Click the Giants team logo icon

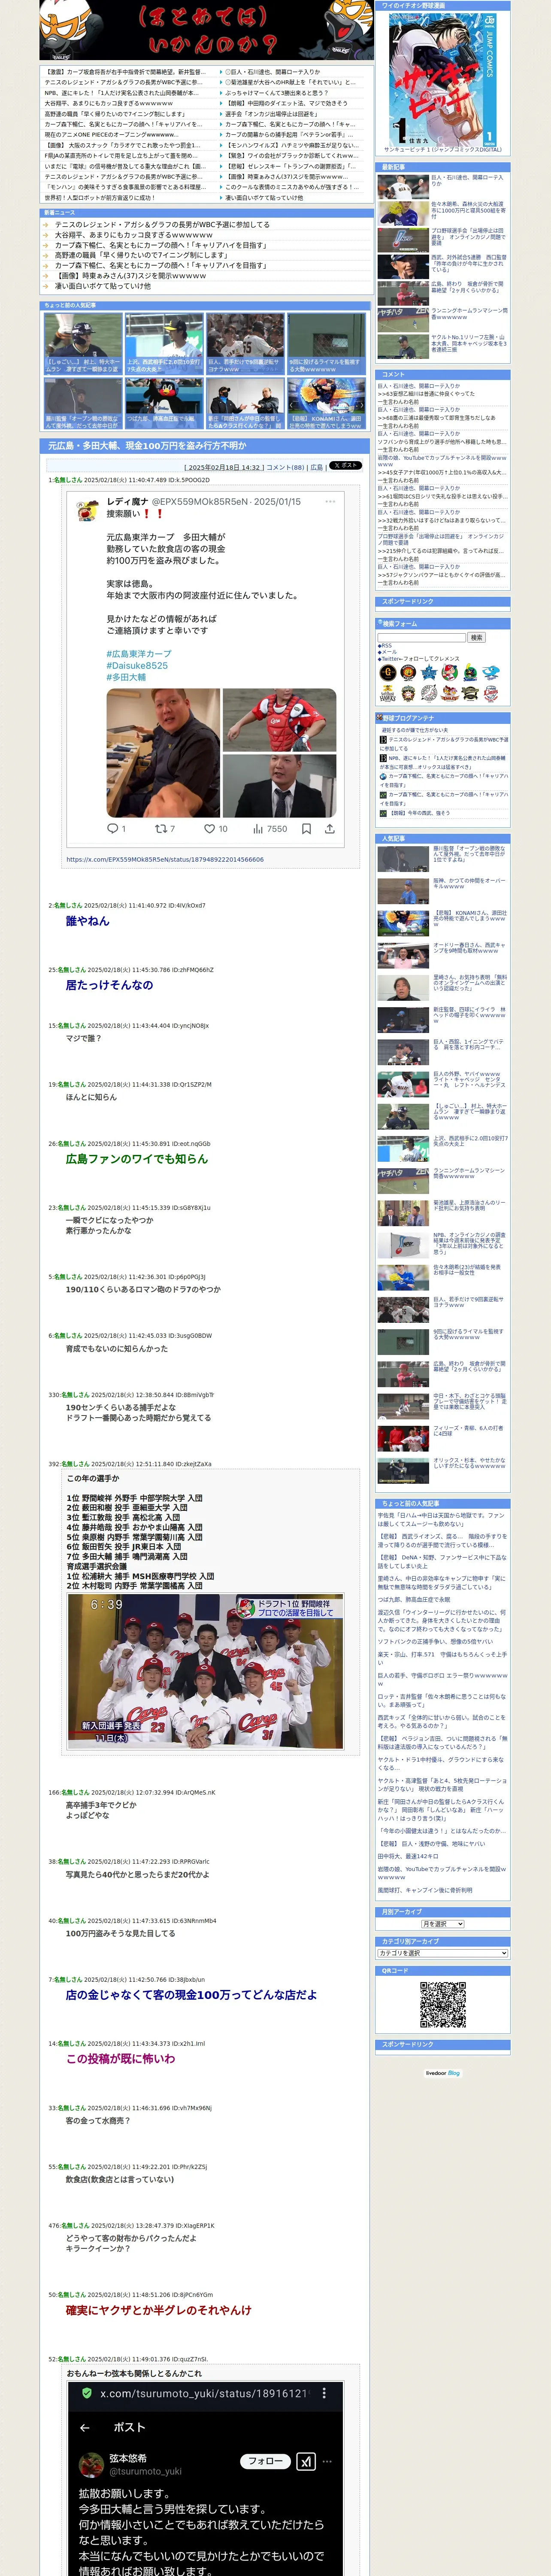[x=388, y=673]
